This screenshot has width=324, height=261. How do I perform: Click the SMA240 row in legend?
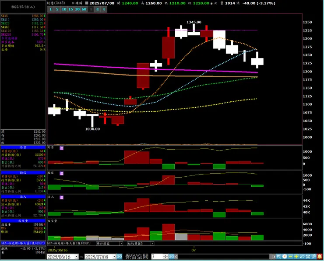[x=23, y=34]
